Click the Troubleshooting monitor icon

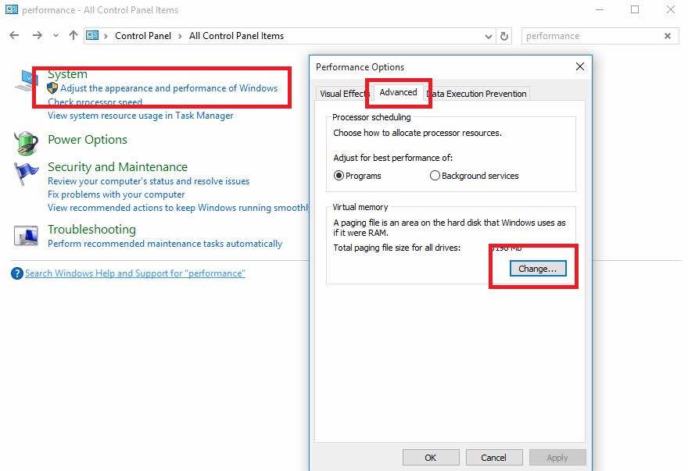coord(26,235)
